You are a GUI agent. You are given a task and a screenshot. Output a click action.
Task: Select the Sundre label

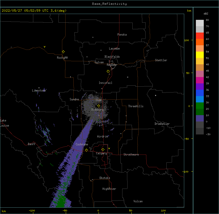point(74,99)
